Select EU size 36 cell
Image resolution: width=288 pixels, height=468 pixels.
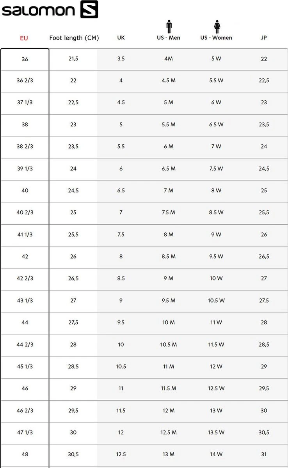click(x=25, y=59)
